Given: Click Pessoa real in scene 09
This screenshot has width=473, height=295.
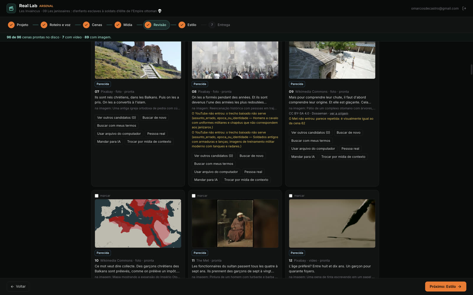Looking at the screenshot, I should pos(350,149).
